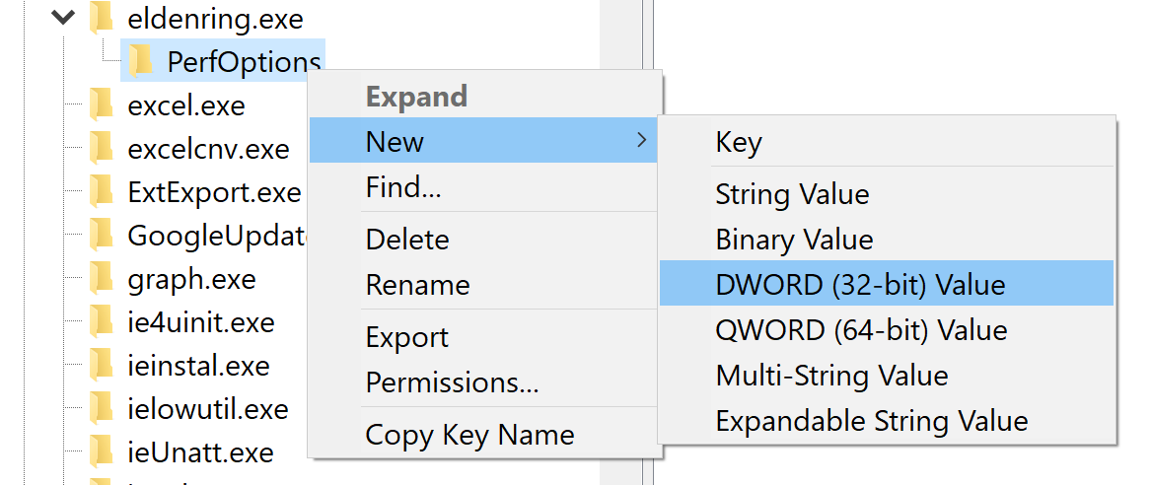The height and width of the screenshot is (485, 1151).
Task: Select Key from the New submenu
Action: click(739, 143)
